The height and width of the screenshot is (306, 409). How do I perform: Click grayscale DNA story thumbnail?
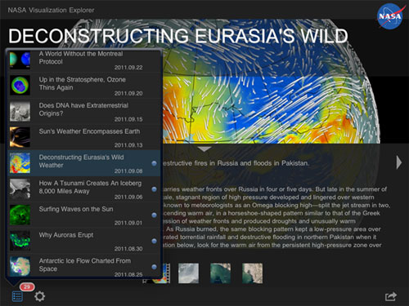pos(20,111)
